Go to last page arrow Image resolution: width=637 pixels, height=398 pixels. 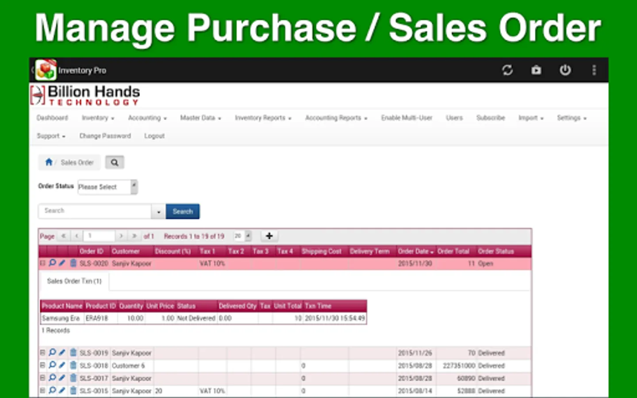click(134, 236)
